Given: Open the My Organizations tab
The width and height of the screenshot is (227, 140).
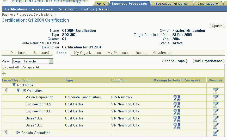Looking at the screenshot, I should click(88, 53).
